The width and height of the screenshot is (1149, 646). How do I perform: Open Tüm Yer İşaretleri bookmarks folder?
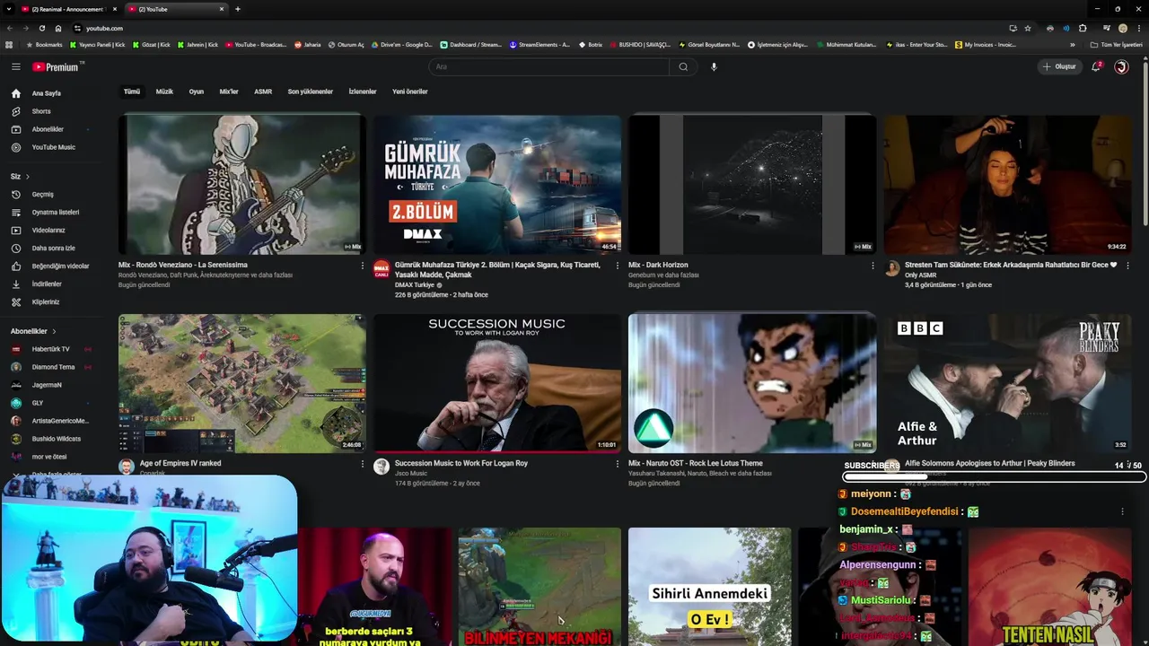pos(1116,45)
